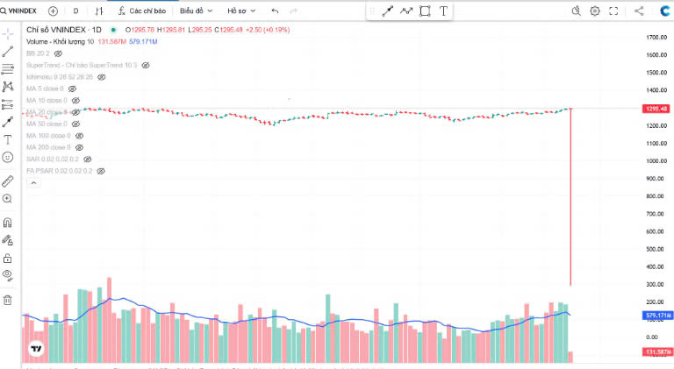Show the MA 200 close indicator
The width and height of the screenshot is (674, 369).
click(x=79, y=147)
